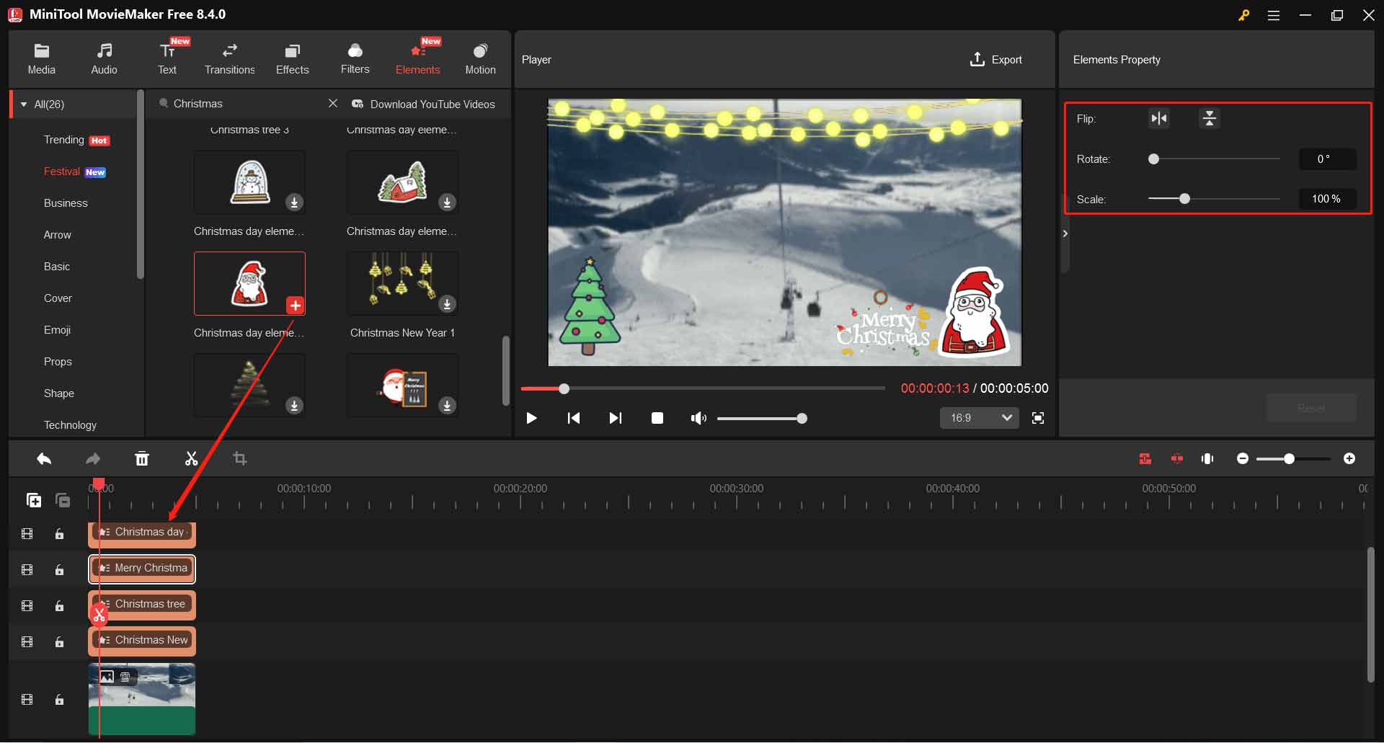Select the Christmas New Year 1 thumbnail
The height and width of the screenshot is (743, 1384).
[402, 283]
